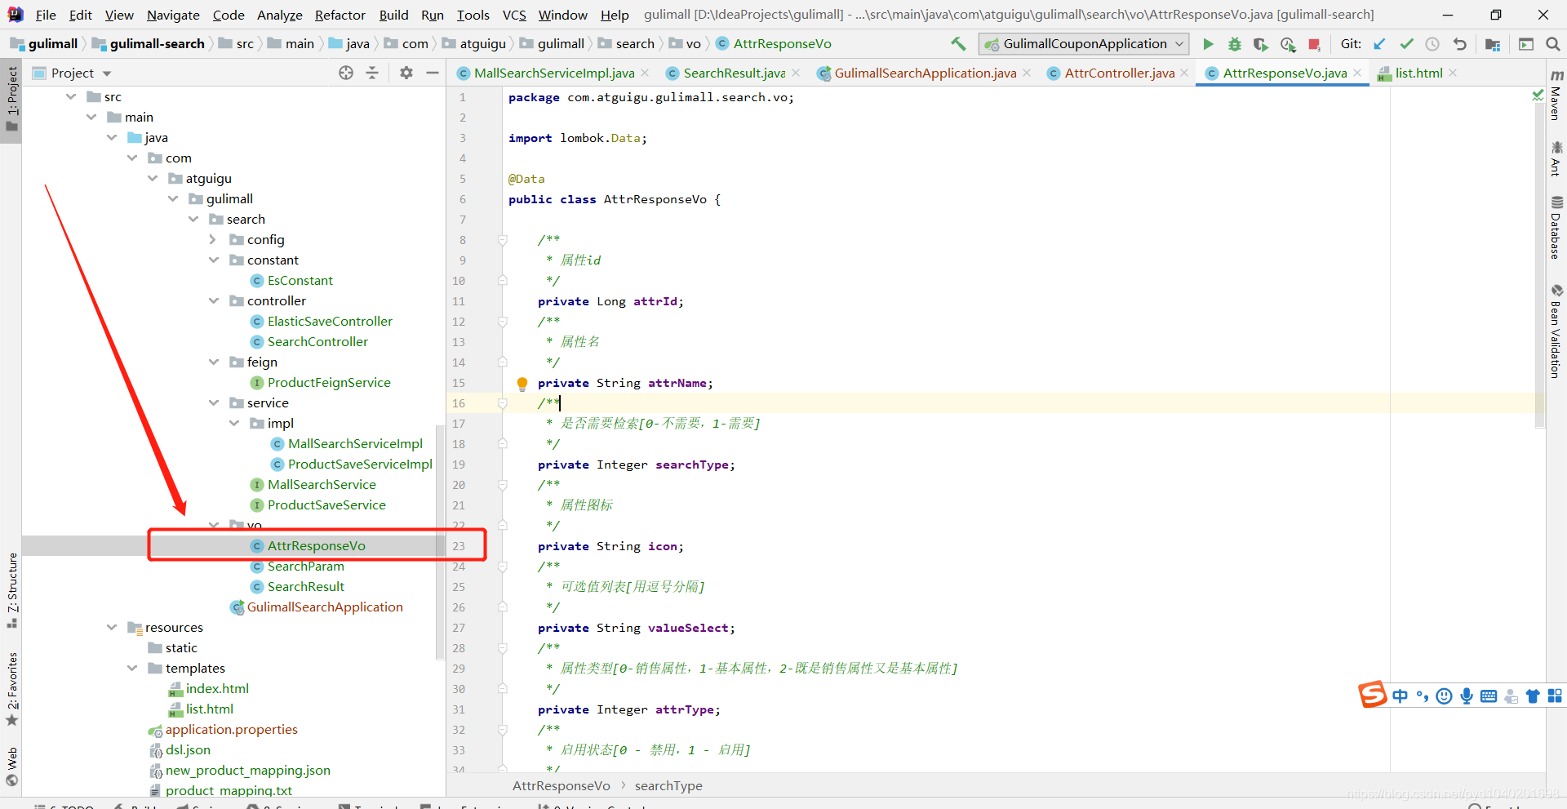Open the GulimallCouponApplication run configuration dropdown
This screenshot has height=809, width=1567.
(x=1084, y=44)
